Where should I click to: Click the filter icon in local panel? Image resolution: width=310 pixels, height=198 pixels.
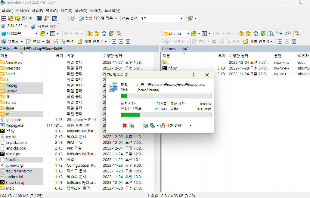tap(53, 34)
